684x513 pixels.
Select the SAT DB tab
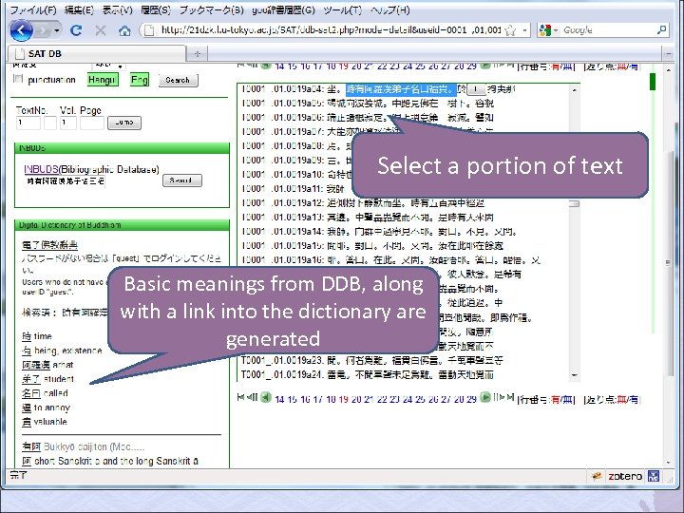[x=97, y=53]
